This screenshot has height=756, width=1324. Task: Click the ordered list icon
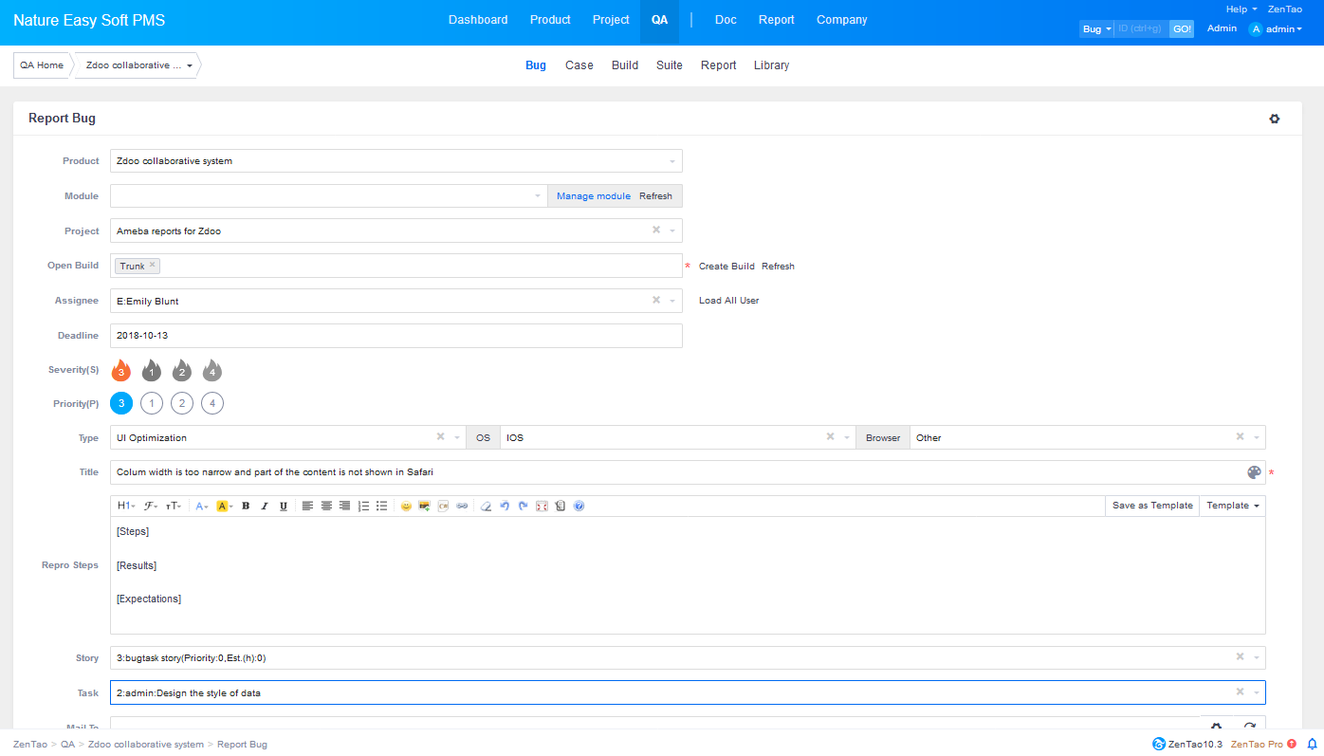point(363,507)
